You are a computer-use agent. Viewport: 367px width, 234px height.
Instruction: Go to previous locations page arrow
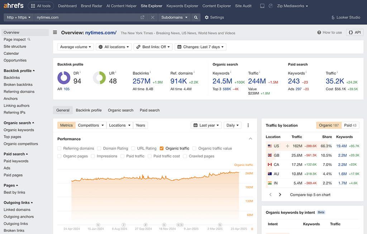[x=271, y=195]
